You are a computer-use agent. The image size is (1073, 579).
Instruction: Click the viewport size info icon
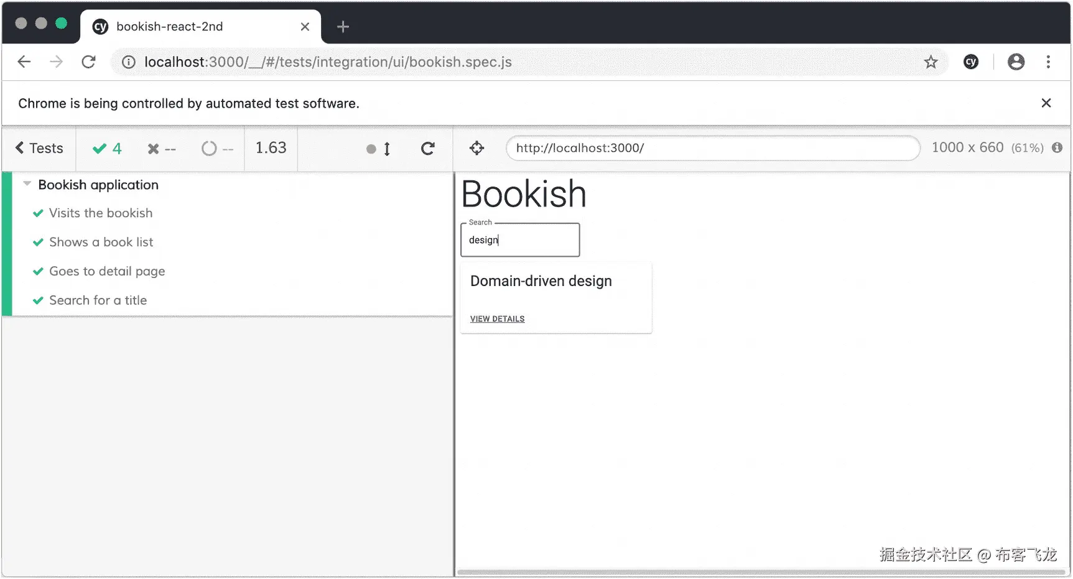point(1057,147)
